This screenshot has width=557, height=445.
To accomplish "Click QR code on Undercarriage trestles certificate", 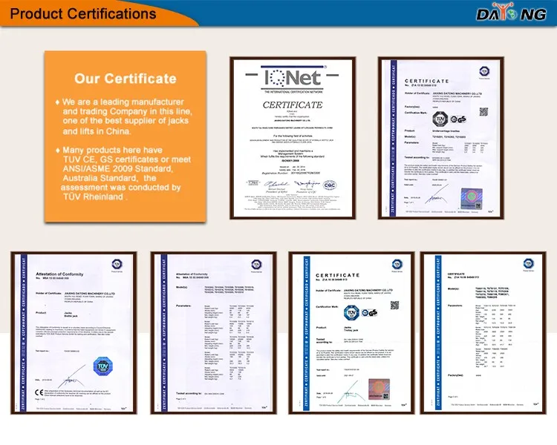I will [x=483, y=111].
